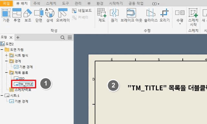This screenshot has width=207, height=124.
Task: Switch to the 스케치 ribbon tab
Action: [51, 3]
